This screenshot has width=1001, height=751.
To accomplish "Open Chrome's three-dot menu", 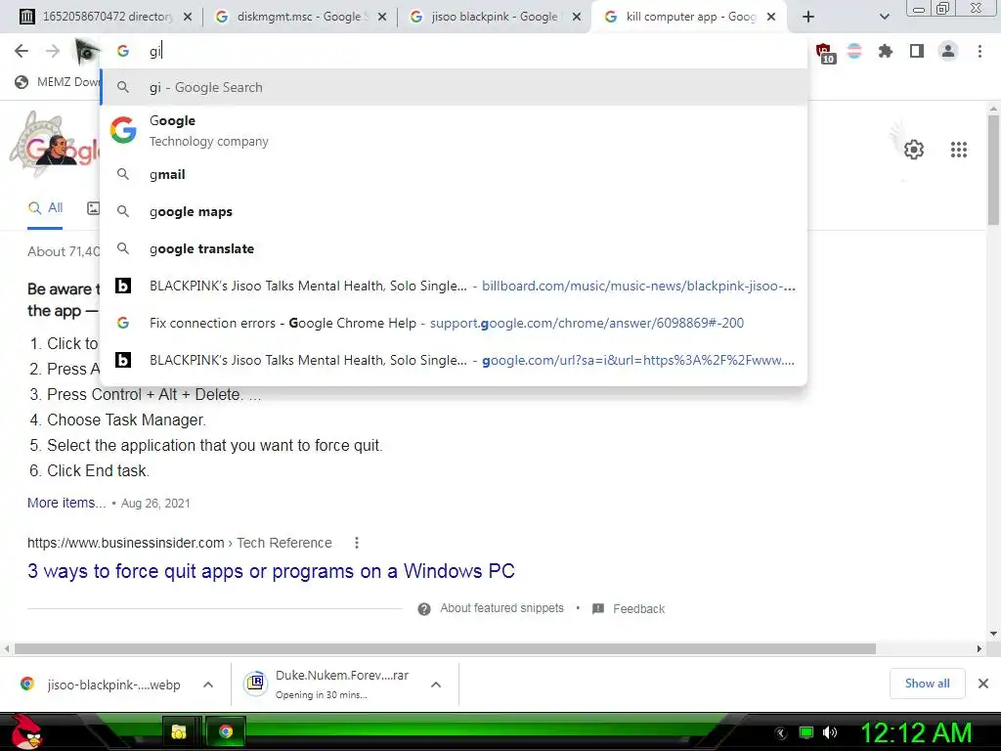I will (x=979, y=51).
